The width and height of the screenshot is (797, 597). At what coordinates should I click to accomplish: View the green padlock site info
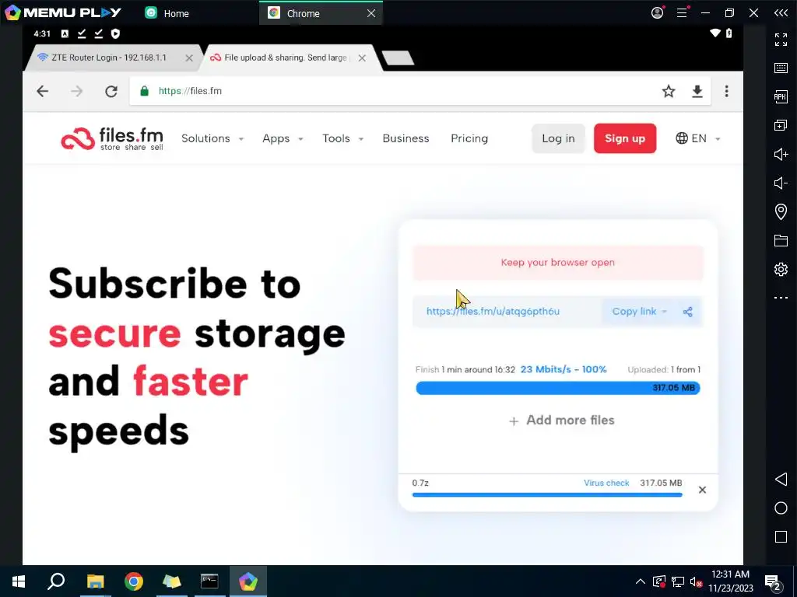tap(144, 92)
